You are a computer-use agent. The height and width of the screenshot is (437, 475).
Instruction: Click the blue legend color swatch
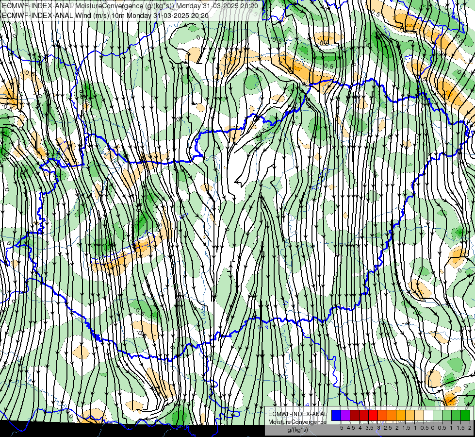(336, 416)
